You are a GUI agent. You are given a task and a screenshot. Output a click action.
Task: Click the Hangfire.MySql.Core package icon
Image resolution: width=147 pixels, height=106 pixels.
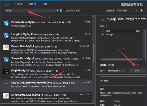[6, 35]
